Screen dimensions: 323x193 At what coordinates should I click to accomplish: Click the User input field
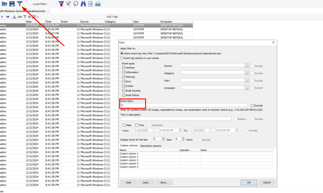pos(212,80)
